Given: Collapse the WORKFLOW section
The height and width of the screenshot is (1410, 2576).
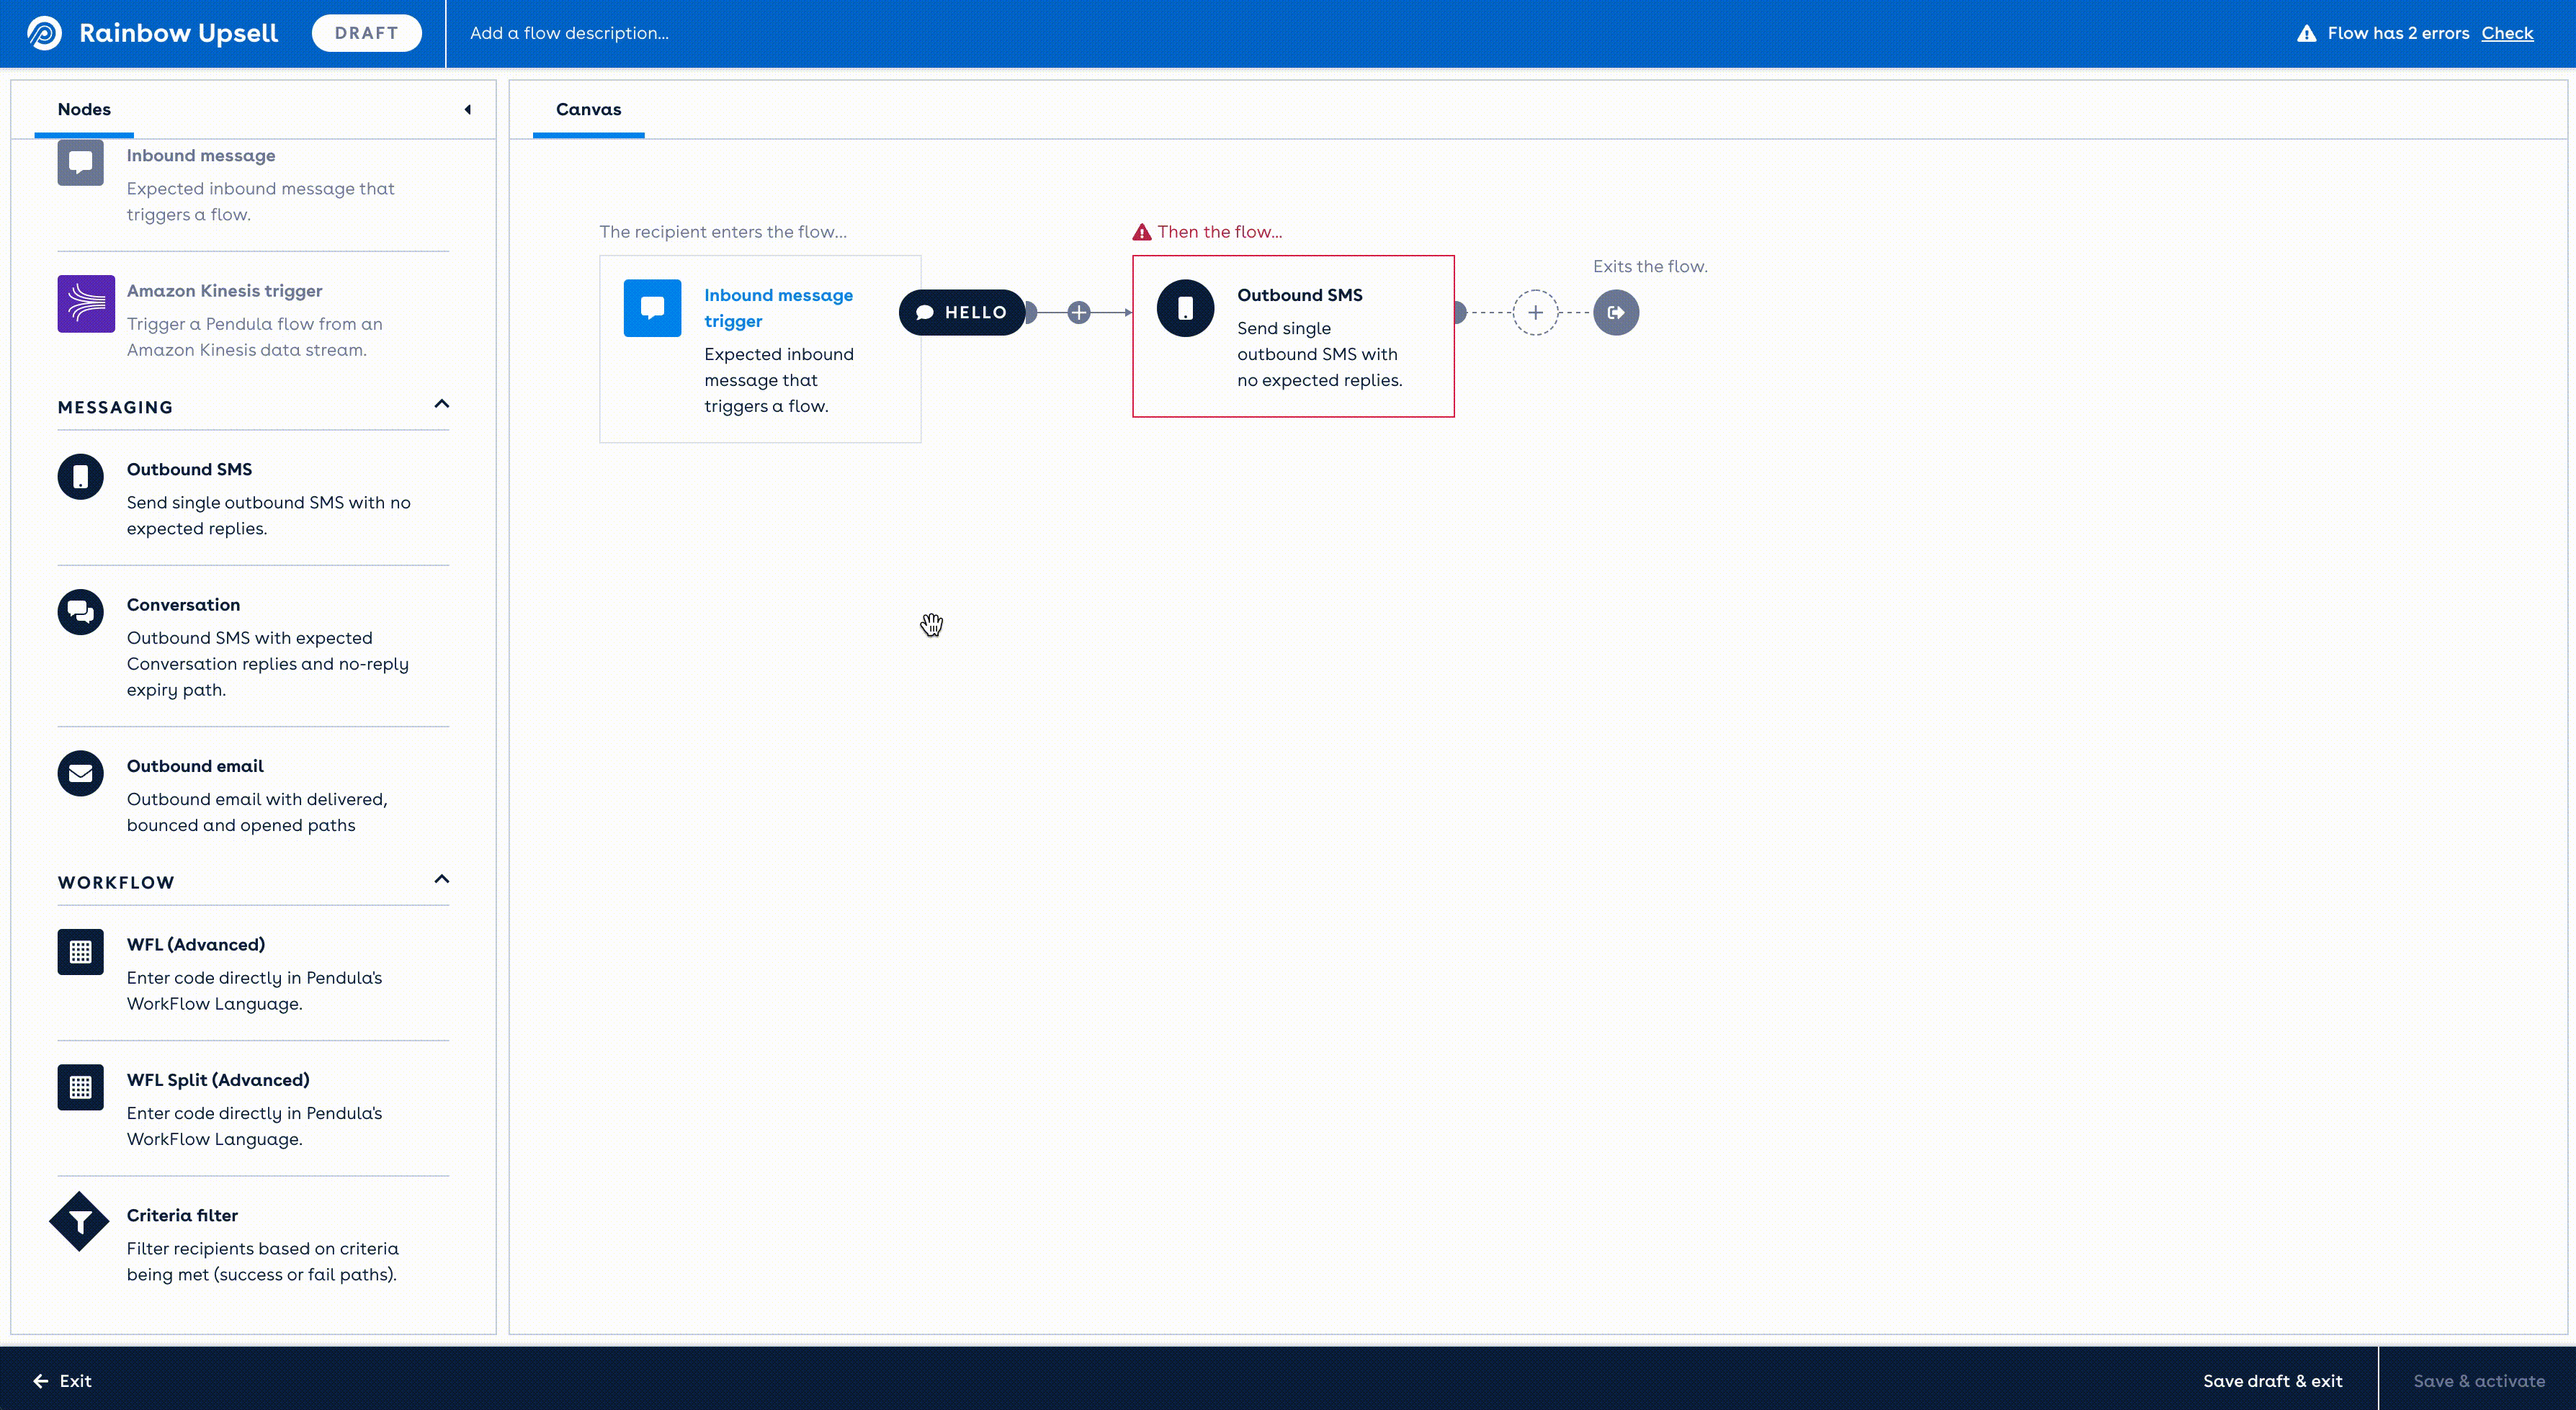Looking at the screenshot, I should [441, 879].
